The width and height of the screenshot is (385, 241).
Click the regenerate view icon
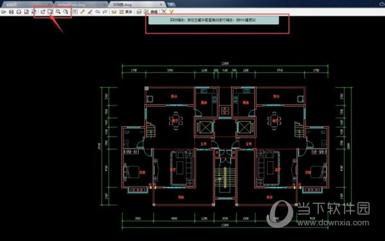43,12
